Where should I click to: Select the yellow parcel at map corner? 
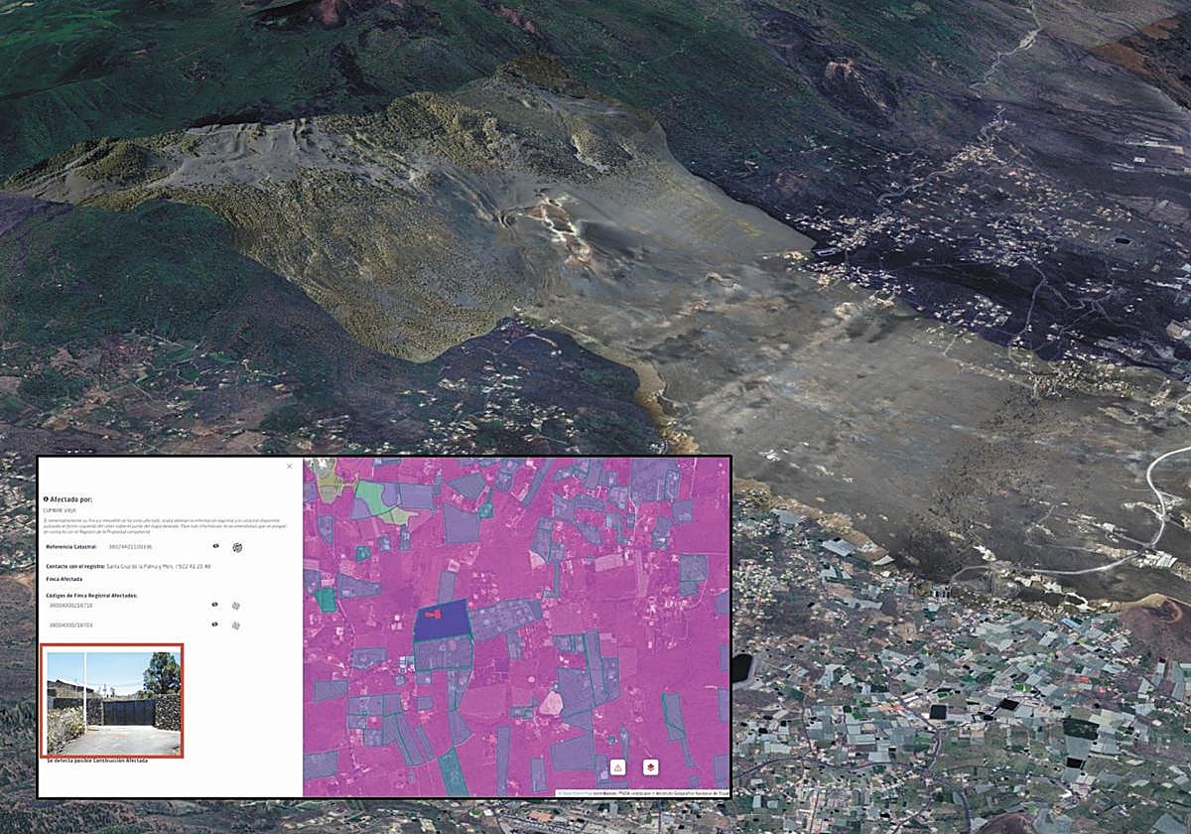[328, 485]
